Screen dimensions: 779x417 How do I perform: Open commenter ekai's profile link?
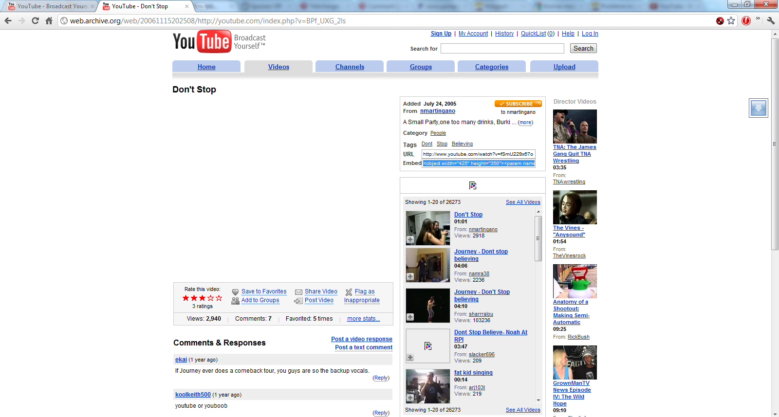(181, 360)
